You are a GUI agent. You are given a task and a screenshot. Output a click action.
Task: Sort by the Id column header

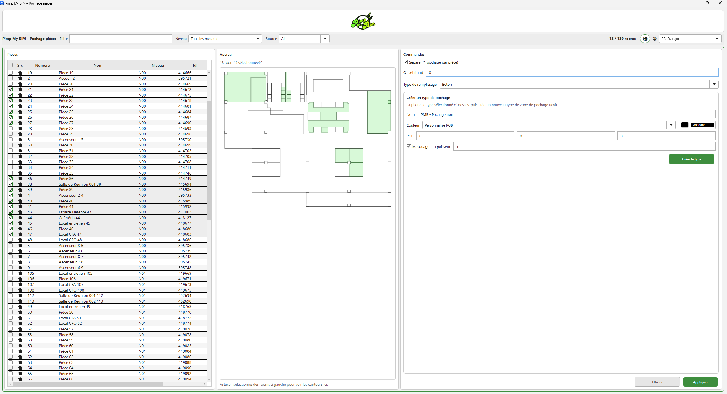pyautogui.click(x=195, y=65)
